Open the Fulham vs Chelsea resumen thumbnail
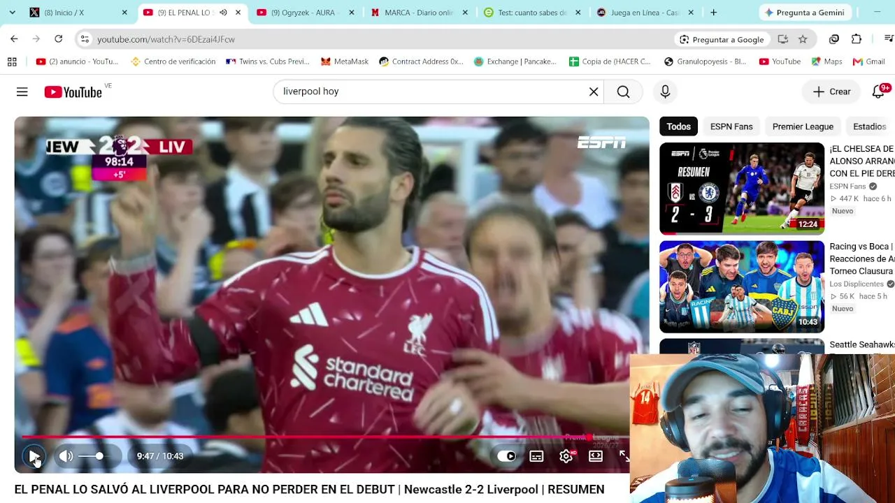This screenshot has height=503, width=895. tap(742, 189)
